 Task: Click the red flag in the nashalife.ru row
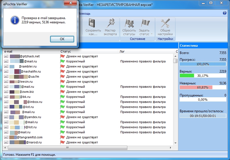point(62,71)
